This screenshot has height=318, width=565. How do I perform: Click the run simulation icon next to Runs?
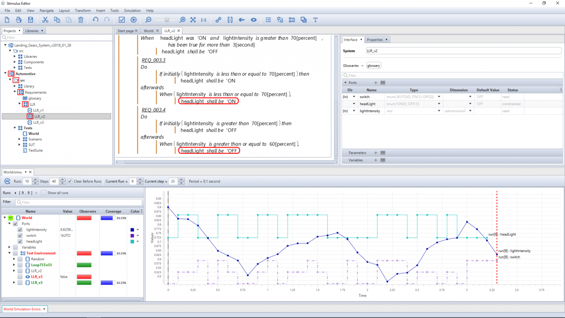(7, 181)
